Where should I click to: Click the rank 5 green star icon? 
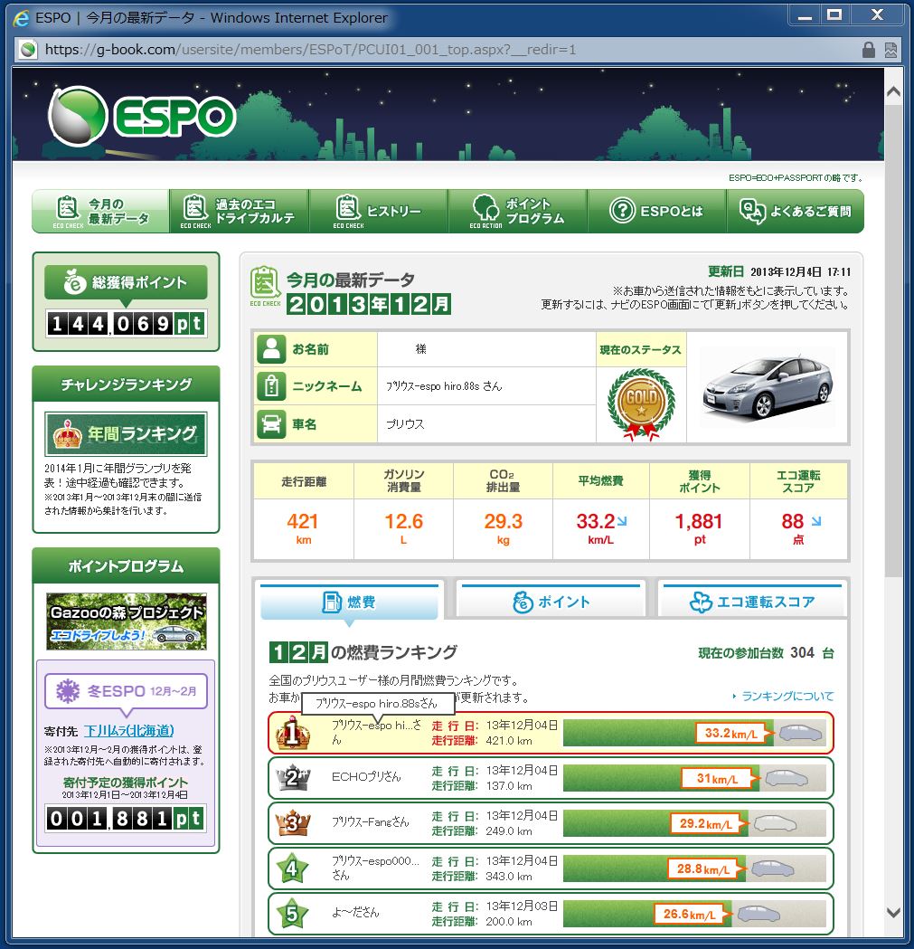click(292, 914)
